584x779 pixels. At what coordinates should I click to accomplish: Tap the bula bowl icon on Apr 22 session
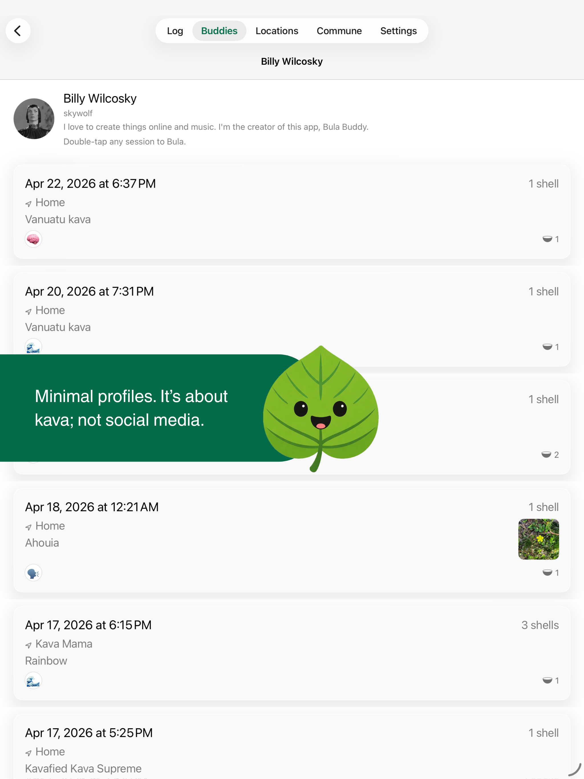pos(547,239)
